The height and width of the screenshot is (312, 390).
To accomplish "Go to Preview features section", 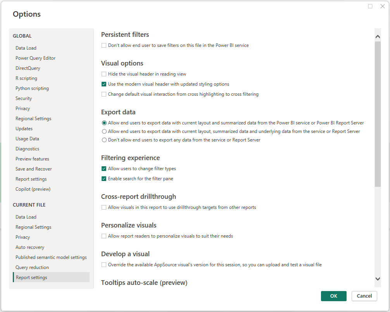I will click(x=32, y=159).
